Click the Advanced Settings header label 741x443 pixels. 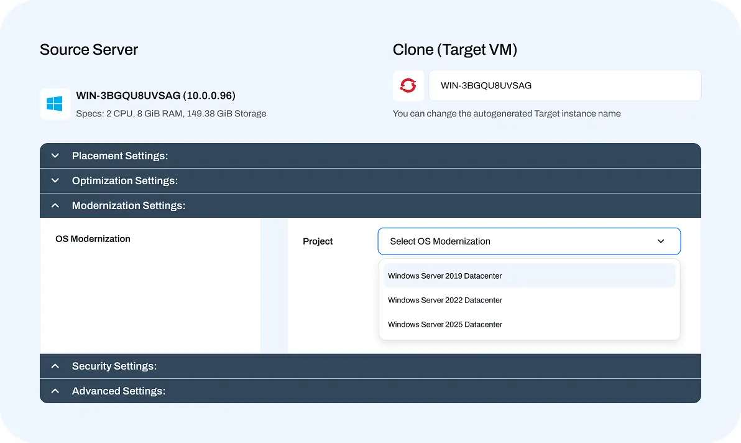click(119, 391)
